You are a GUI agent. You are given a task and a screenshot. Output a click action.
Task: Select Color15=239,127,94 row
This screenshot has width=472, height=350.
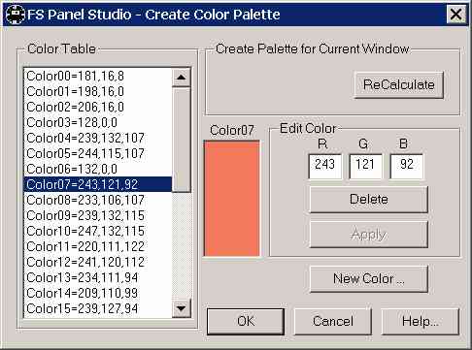click(x=98, y=308)
